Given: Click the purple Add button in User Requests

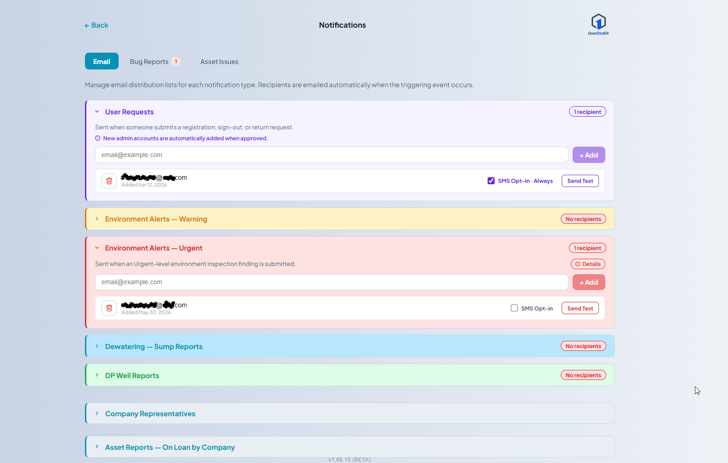Looking at the screenshot, I should (x=589, y=155).
